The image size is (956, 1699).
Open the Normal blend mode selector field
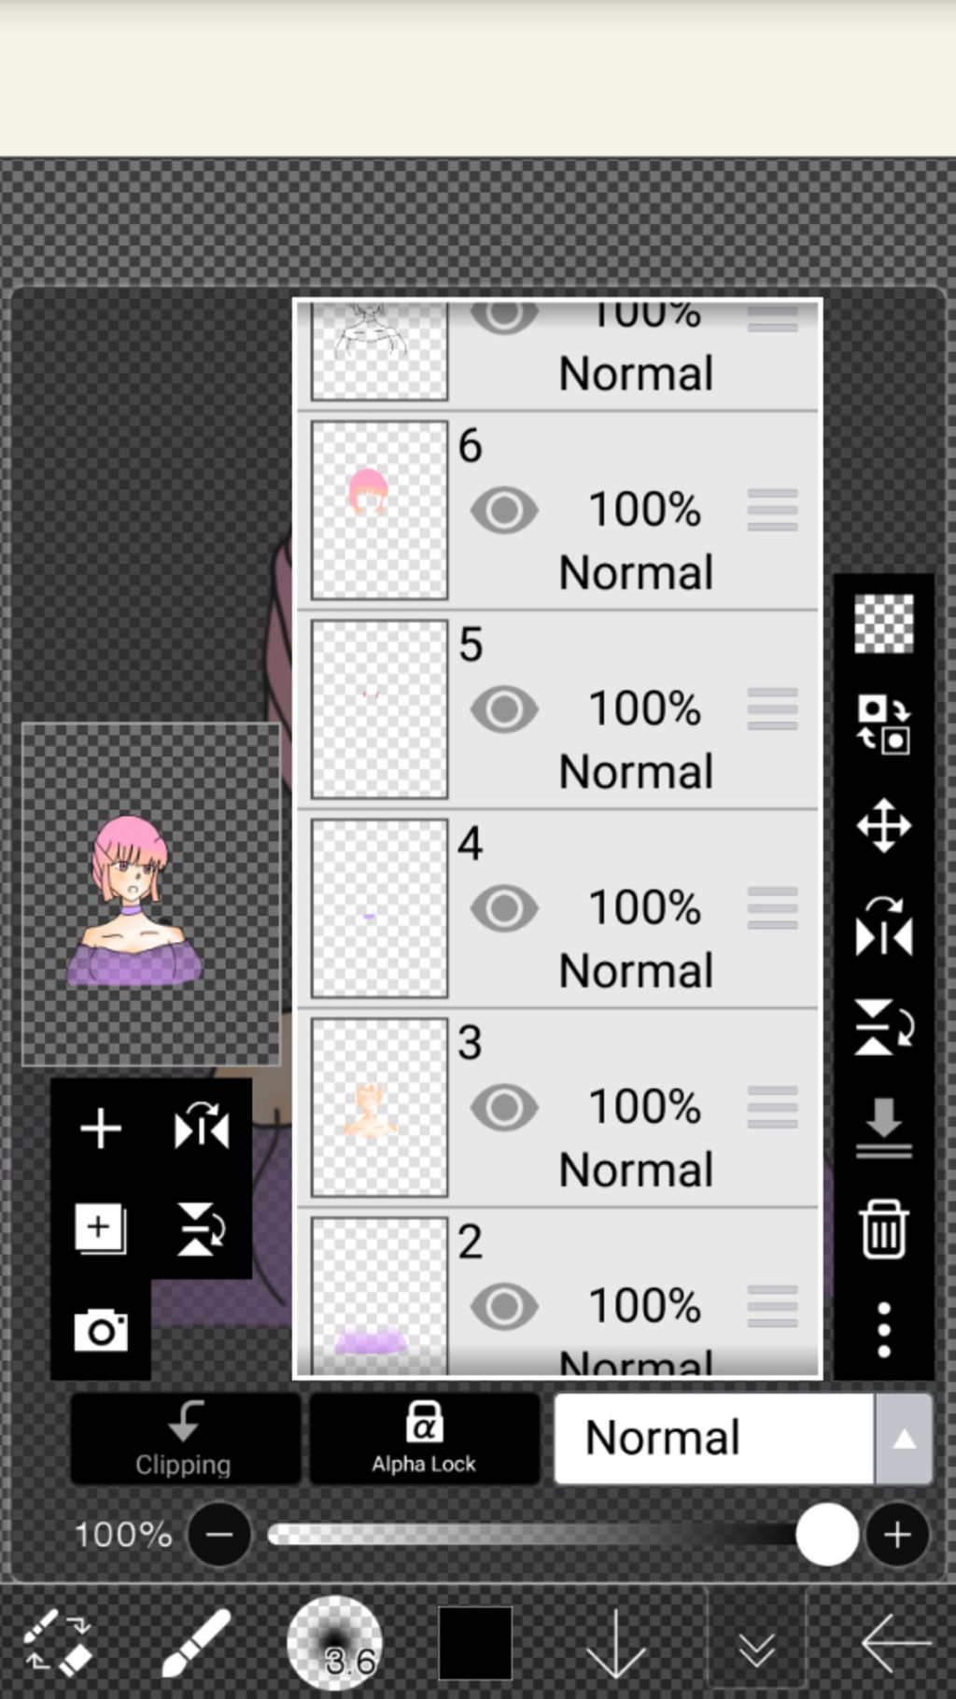tap(714, 1439)
